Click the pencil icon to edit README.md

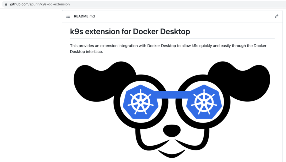click(x=276, y=16)
